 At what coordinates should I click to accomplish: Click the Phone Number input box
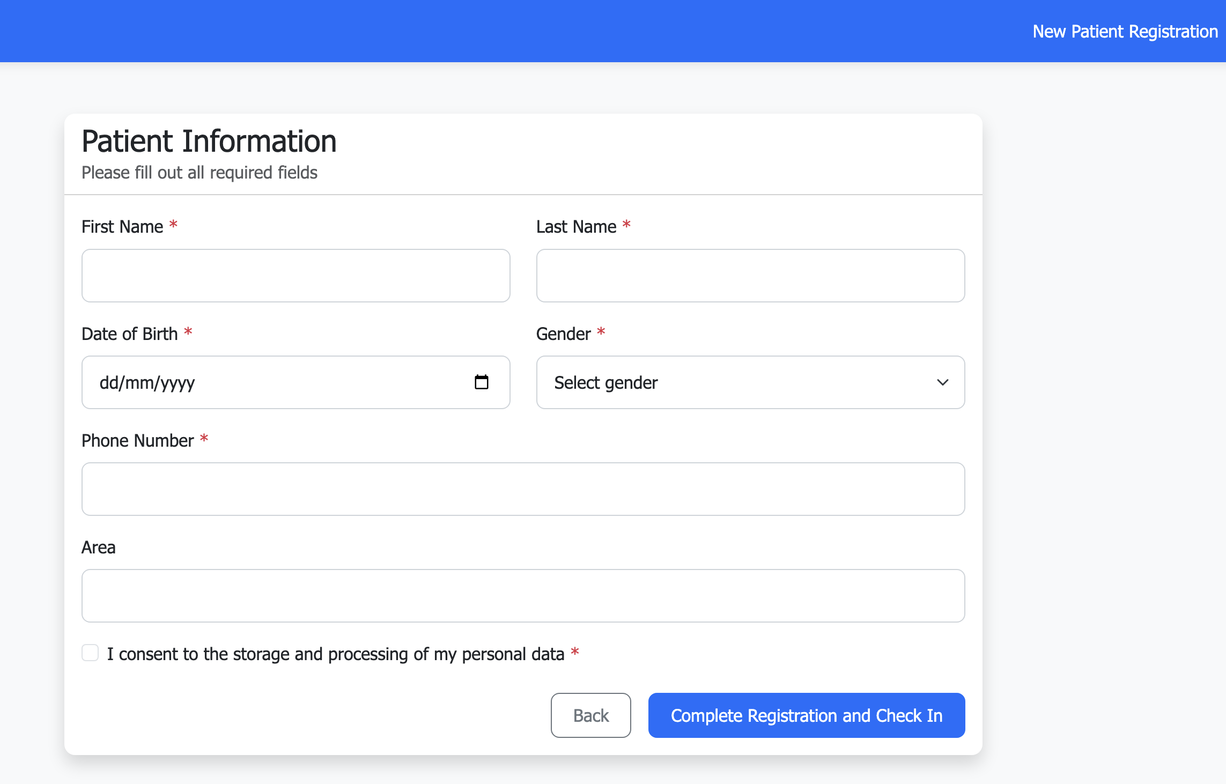pyautogui.click(x=523, y=489)
